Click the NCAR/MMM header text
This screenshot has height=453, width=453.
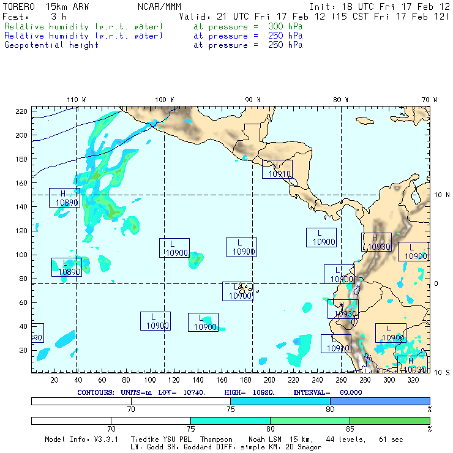(159, 6)
